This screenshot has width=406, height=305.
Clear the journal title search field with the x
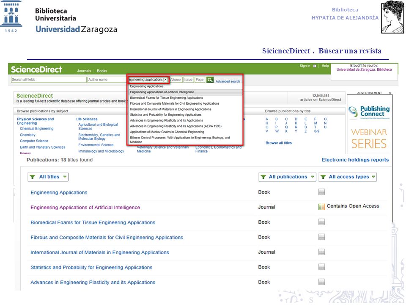pos(165,80)
